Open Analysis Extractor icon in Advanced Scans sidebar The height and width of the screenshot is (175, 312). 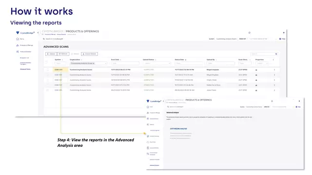point(18,52)
